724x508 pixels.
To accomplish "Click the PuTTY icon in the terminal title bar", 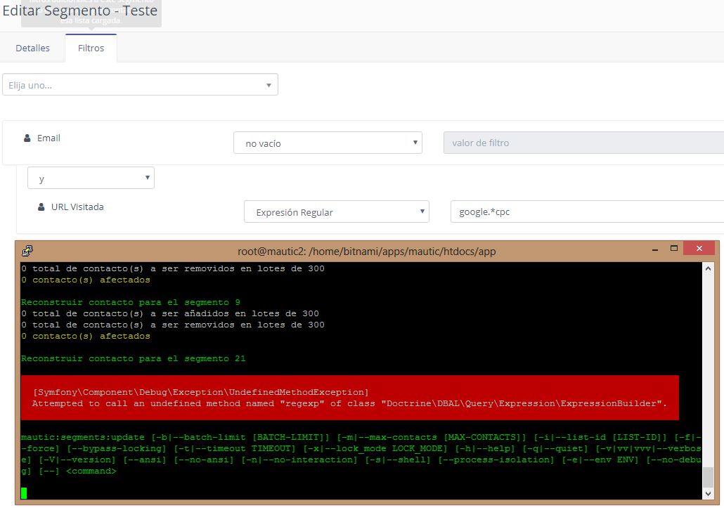I will [28, 250].
